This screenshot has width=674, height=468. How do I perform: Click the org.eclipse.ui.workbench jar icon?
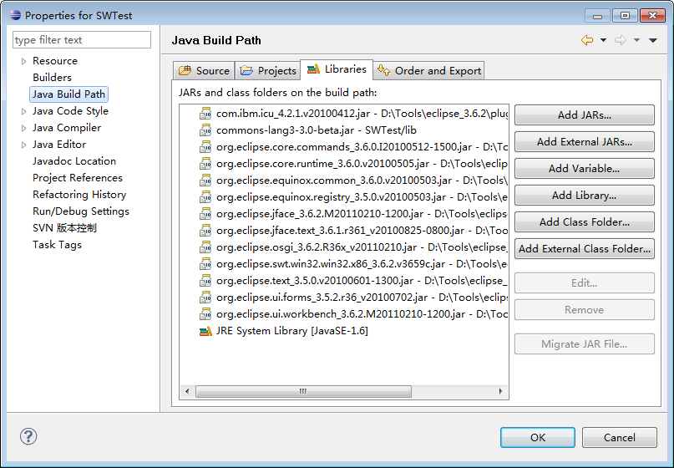pos(205,314)
